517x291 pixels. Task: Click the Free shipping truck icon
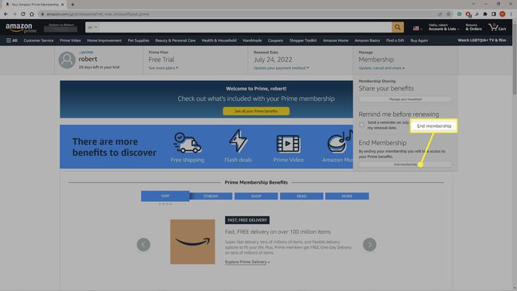point(187,142)
